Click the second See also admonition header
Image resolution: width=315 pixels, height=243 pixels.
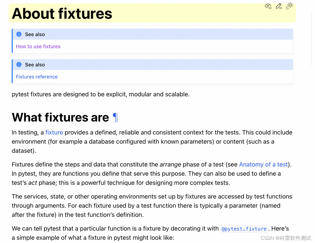(x=152, y=64)
